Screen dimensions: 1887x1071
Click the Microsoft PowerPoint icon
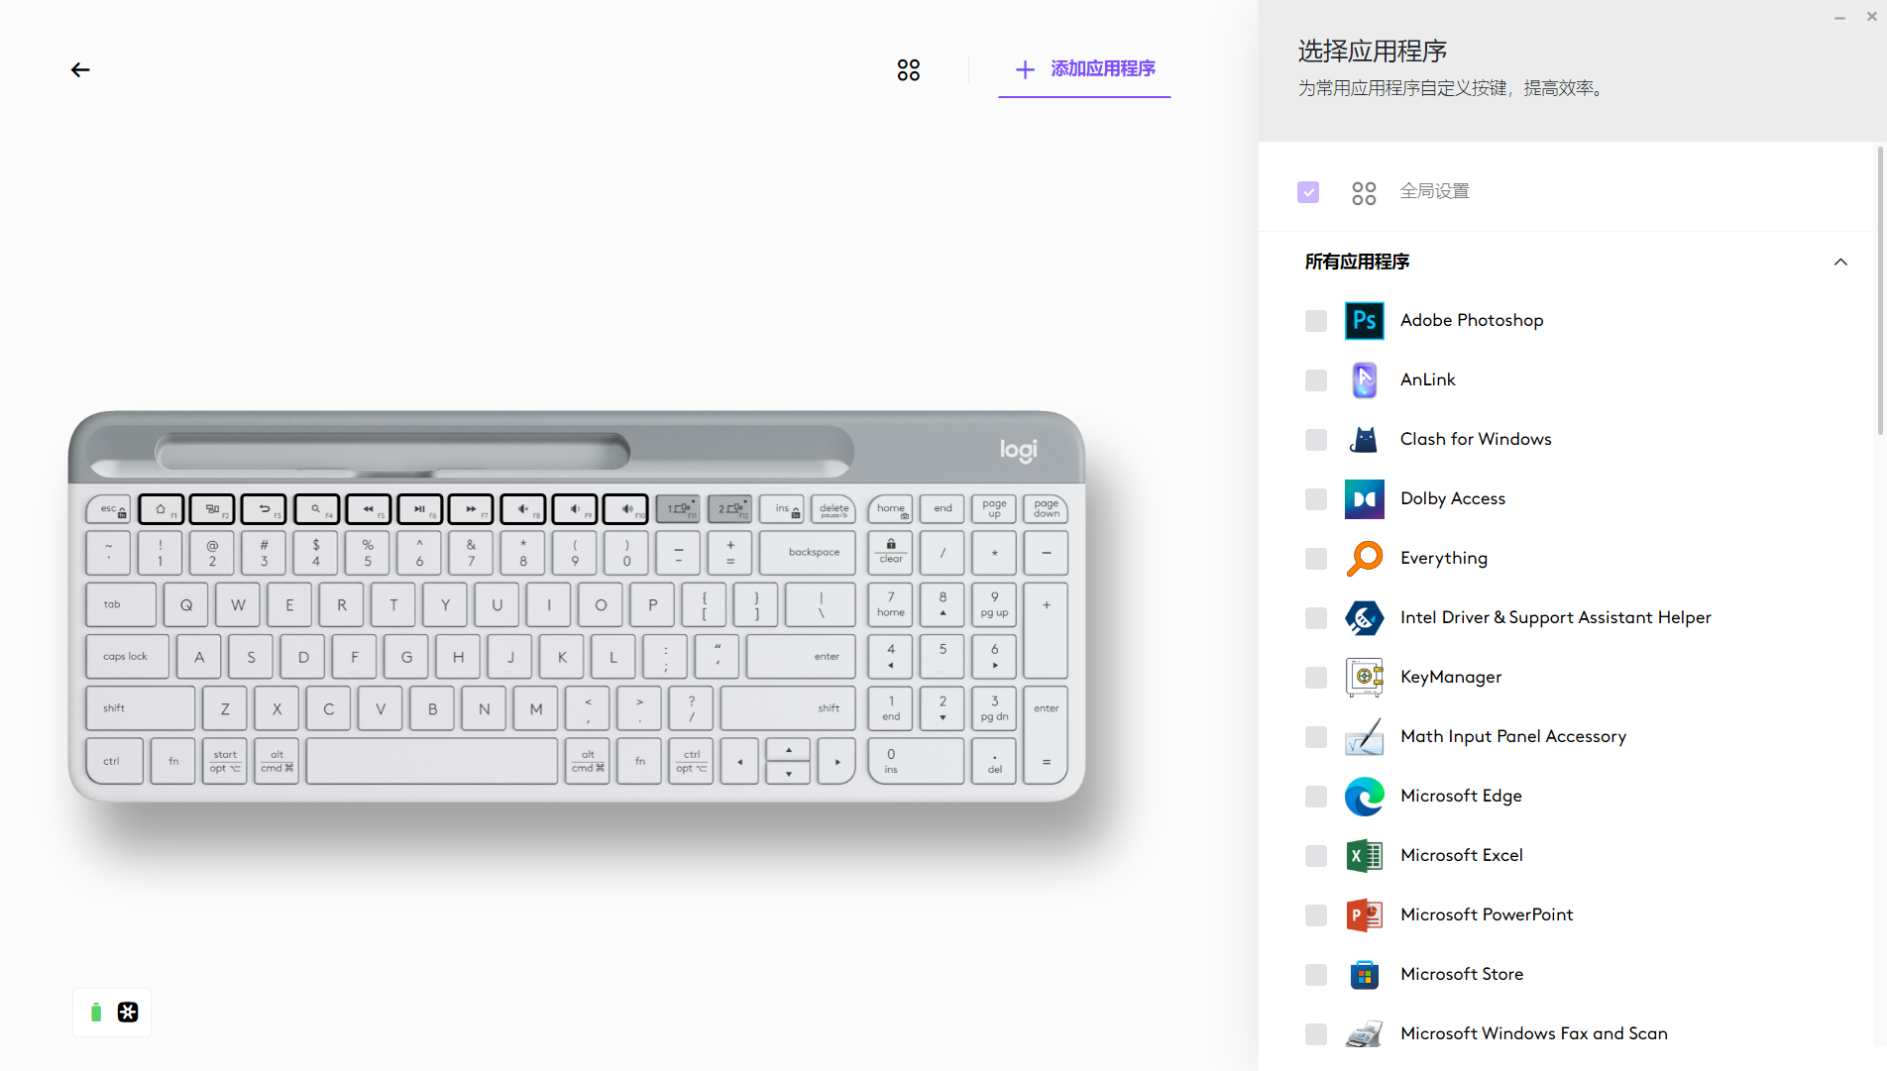pos(1365,914)
